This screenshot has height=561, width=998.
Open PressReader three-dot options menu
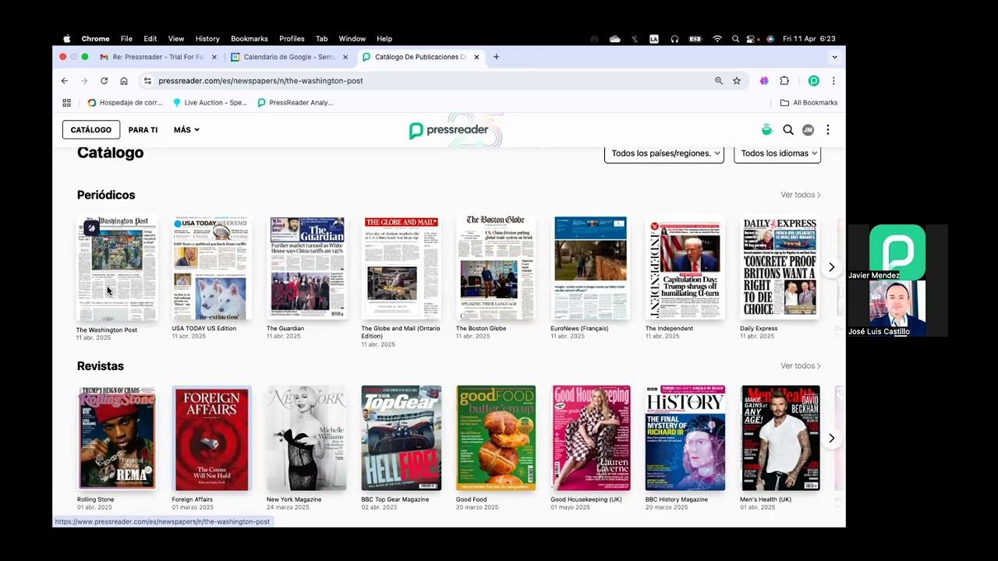tap(828, 130)
